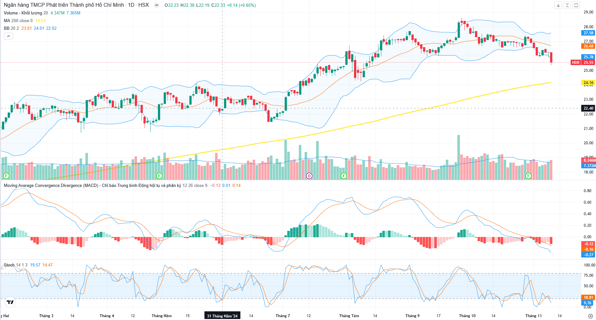
Task: Click the collapse pane double-chevron button
Action: 567,5
